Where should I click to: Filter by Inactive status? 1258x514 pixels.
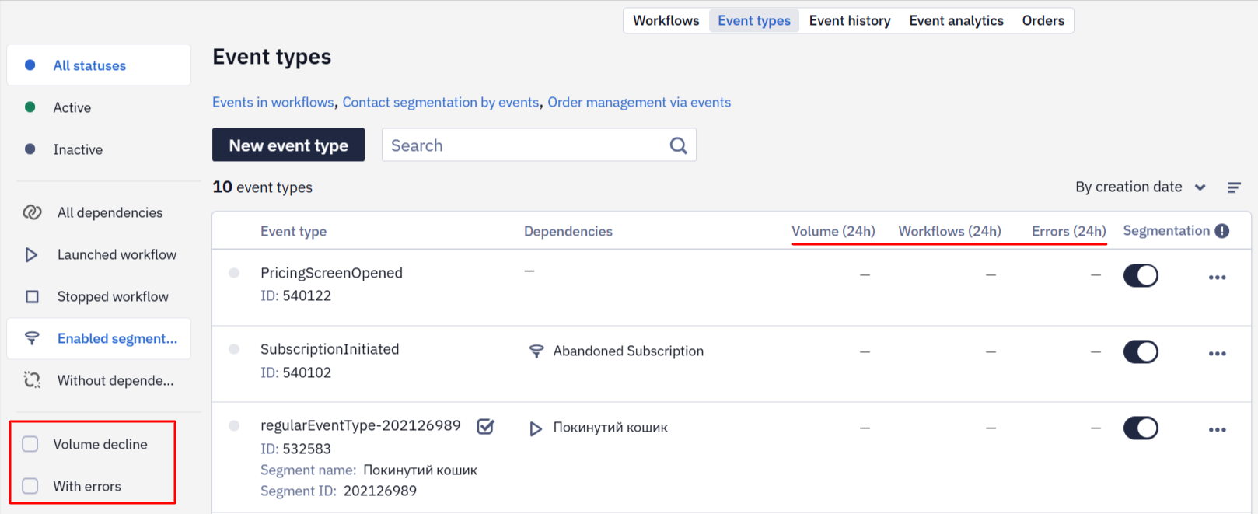pos(77,149)
